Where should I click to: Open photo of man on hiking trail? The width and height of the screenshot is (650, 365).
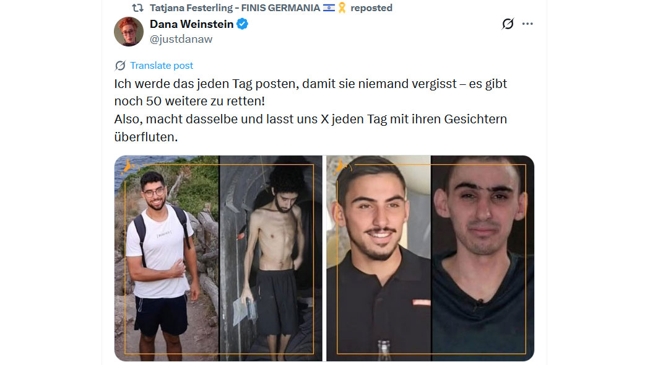(167, 258)
